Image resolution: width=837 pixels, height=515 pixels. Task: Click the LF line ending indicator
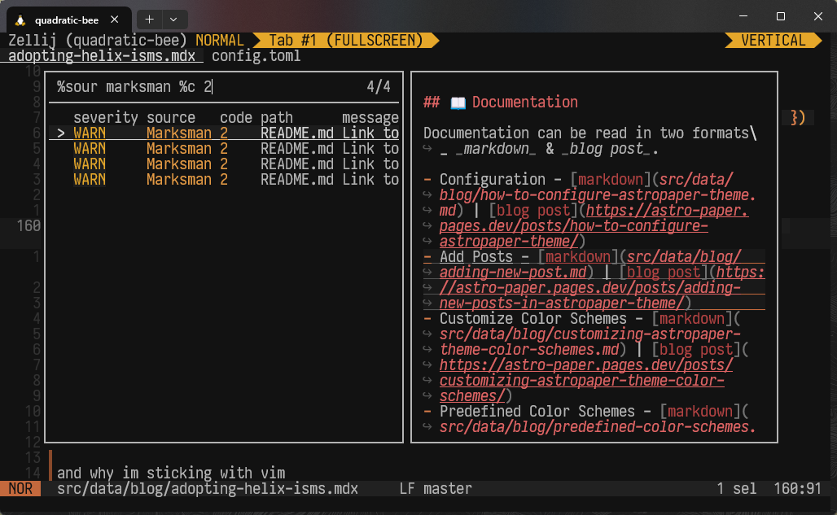tap(407, 489)
